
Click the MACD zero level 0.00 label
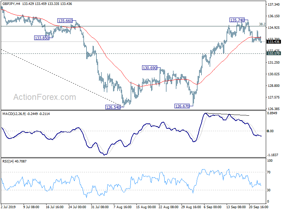pos(270,131)
